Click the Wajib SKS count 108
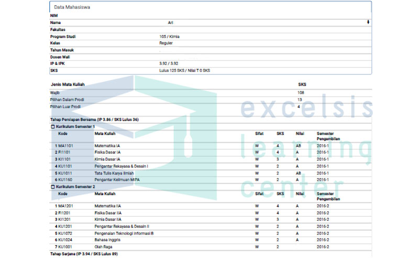Viewport: 419px width, 258px height. [x=301, y=92]
